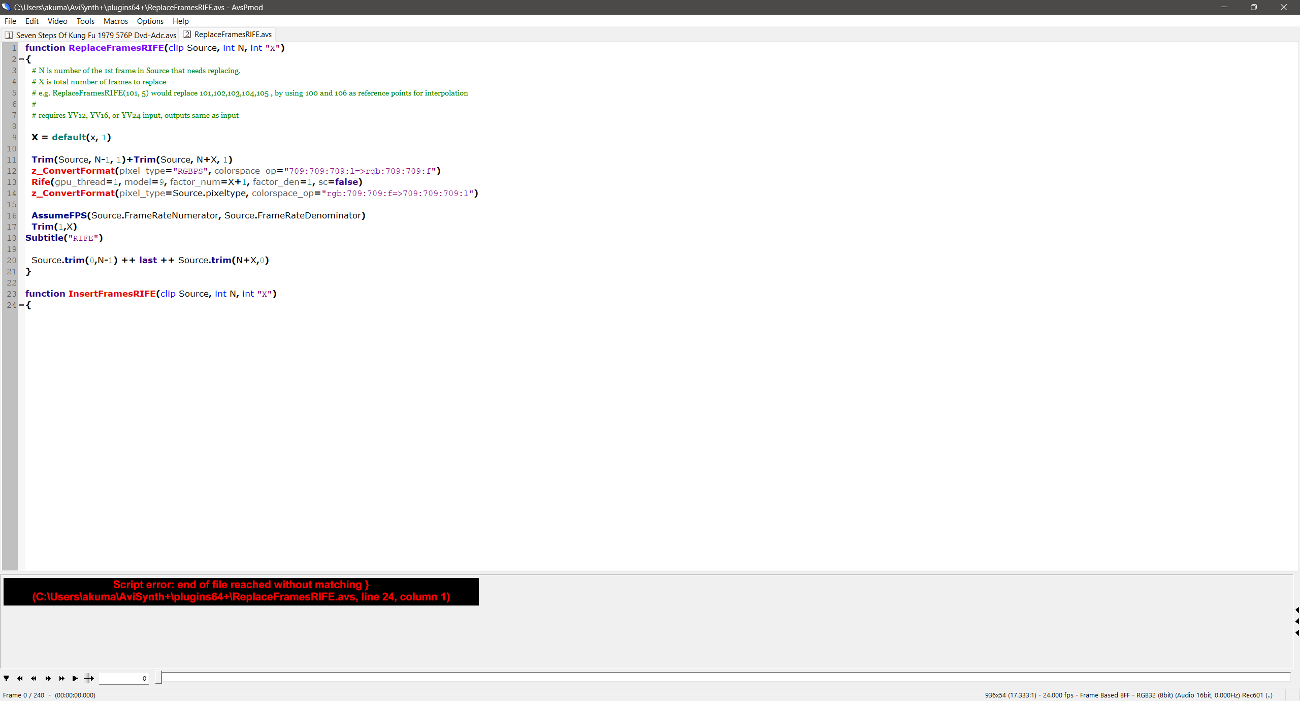Open the Video menu

(x=57, y=21)
